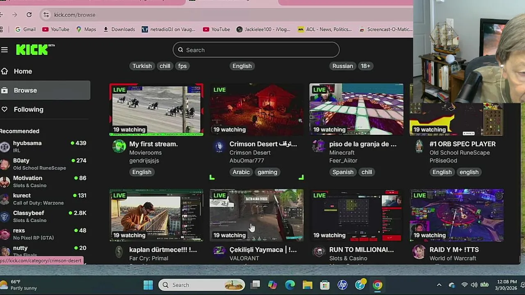Open Crimson Desert stream thumbnail
The width and height of the screenshot is (525, 295).
tap(257, 109)
